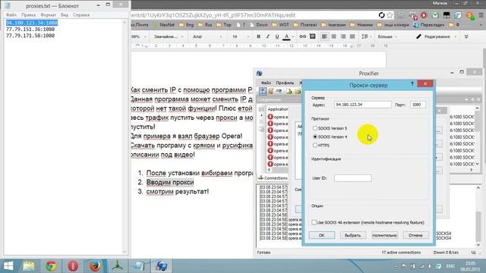Cancel proxy dialog with Отмена

coord(415,235)
